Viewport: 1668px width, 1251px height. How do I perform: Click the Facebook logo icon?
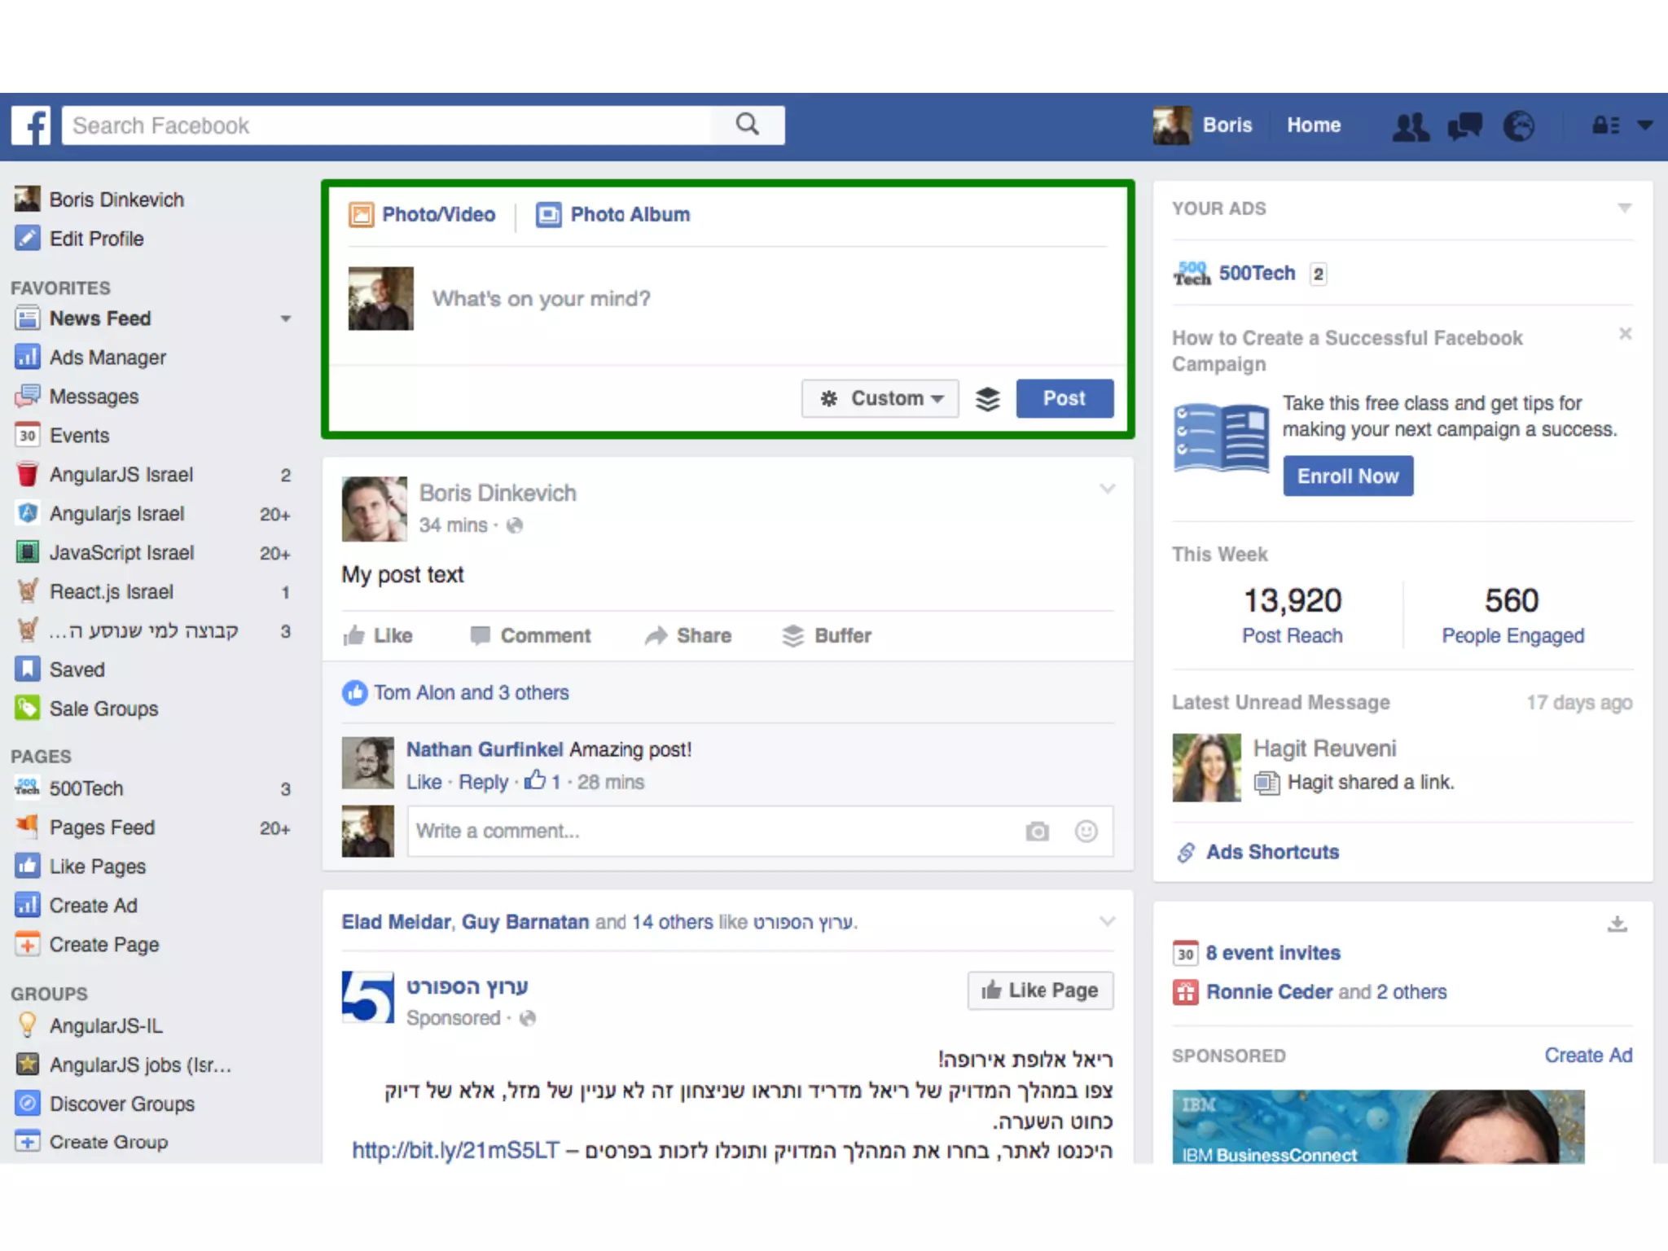pos(31,125)
